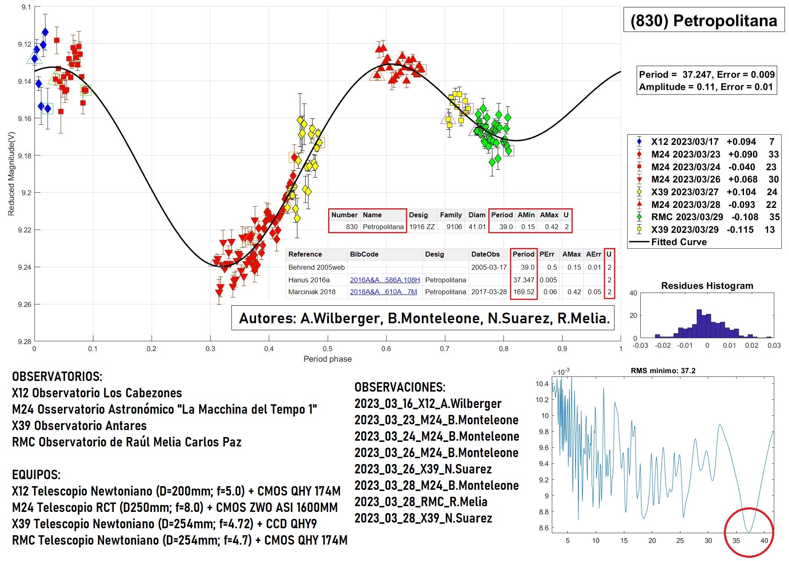The width and height of the screenshot is (789, 561).
Task: Click the Behrend 2005web reference row
Action: click(x=316, y=267)
